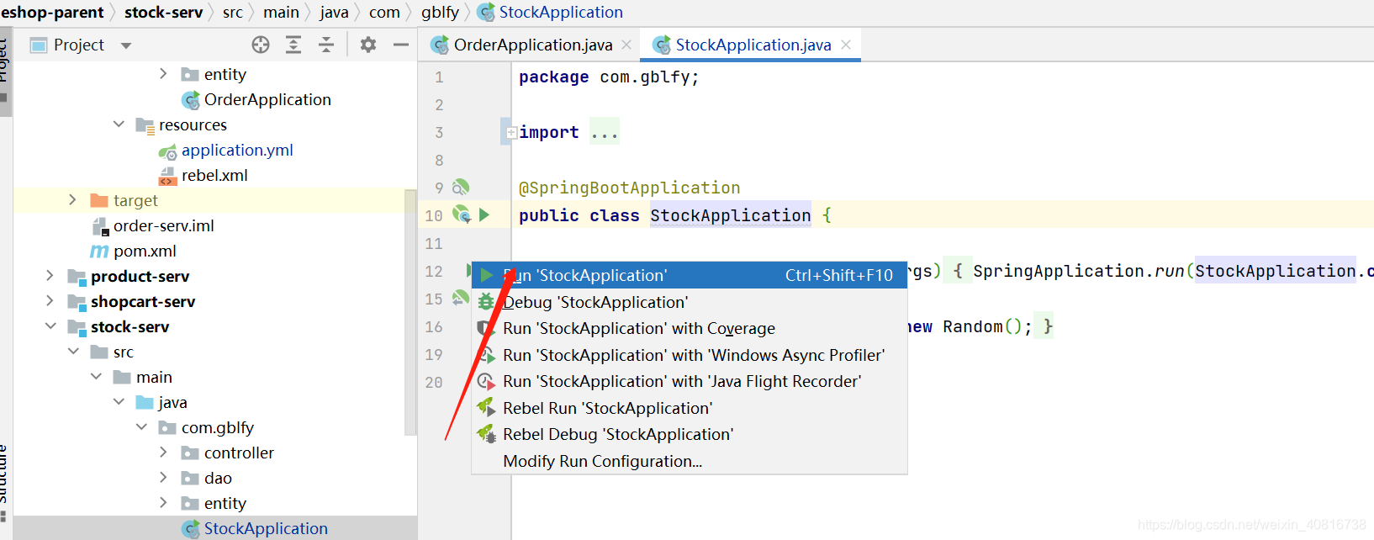
Task: Hide the Project panel with minus icon
Action: 401,45
